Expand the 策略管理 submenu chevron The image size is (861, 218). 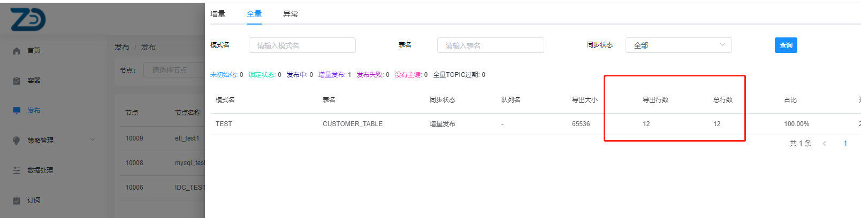[93, 140]
